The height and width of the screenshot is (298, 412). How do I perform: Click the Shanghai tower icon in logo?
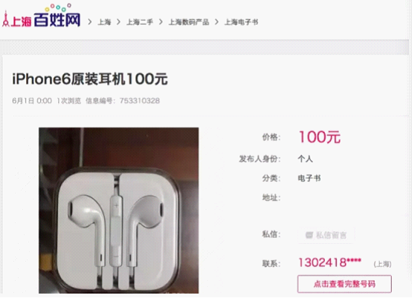point(6,19)
